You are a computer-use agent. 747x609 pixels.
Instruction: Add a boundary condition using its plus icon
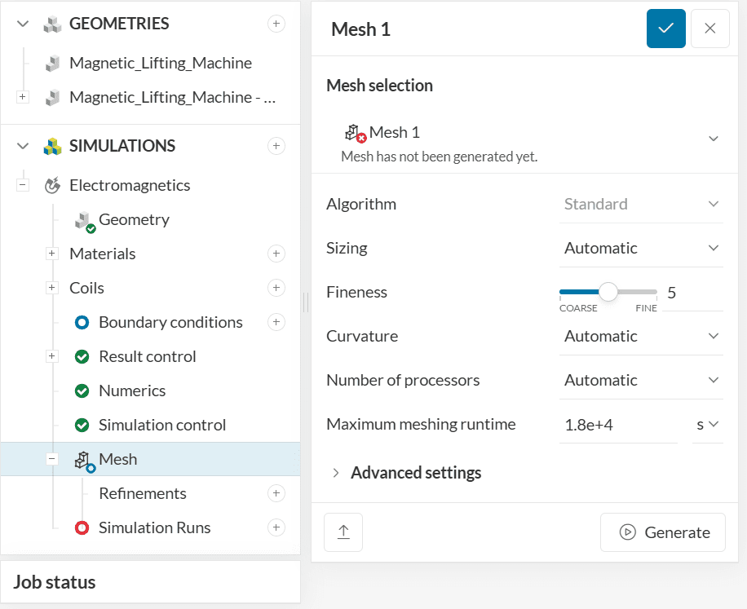[276, 322]
